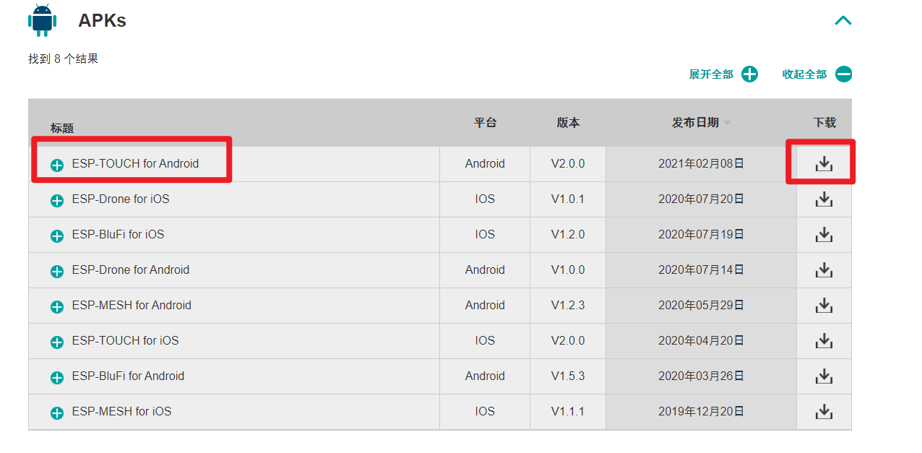
Task: Download ESP-Drone for iOS
Action: (824, 199)
